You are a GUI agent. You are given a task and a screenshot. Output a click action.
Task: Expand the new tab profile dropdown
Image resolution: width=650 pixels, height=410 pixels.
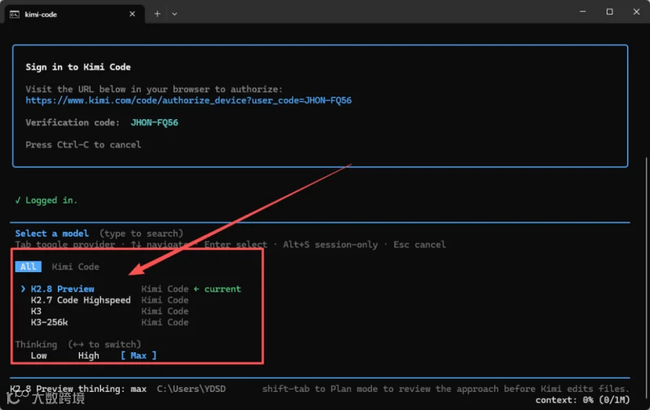click(x=175, y=14)
